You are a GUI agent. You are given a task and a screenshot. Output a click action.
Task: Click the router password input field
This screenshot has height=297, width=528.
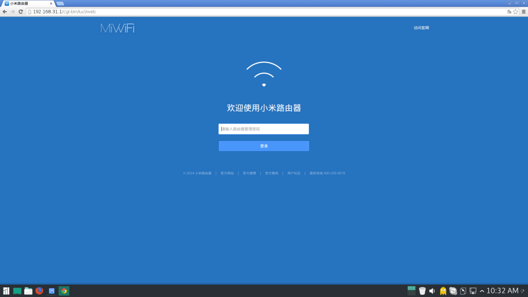click(263, 128)
